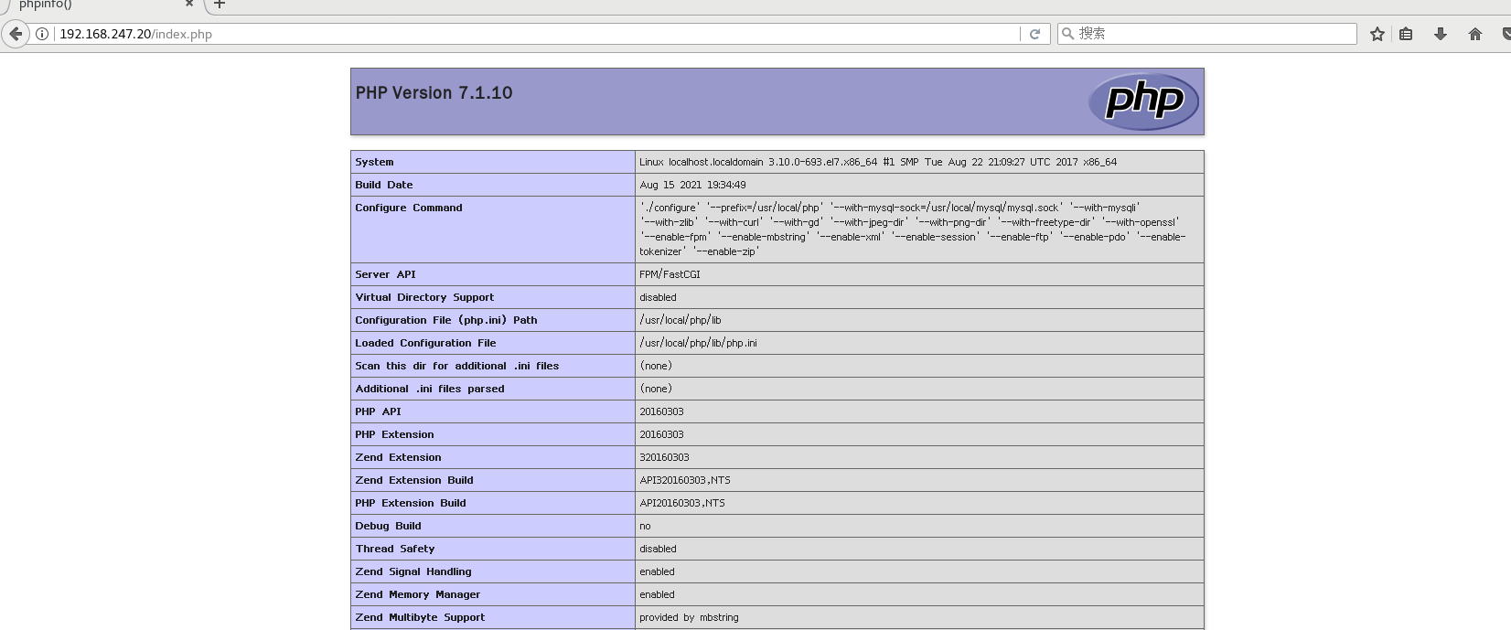Select the Configure Command label

pyautogui.click(x=409, y=208)
